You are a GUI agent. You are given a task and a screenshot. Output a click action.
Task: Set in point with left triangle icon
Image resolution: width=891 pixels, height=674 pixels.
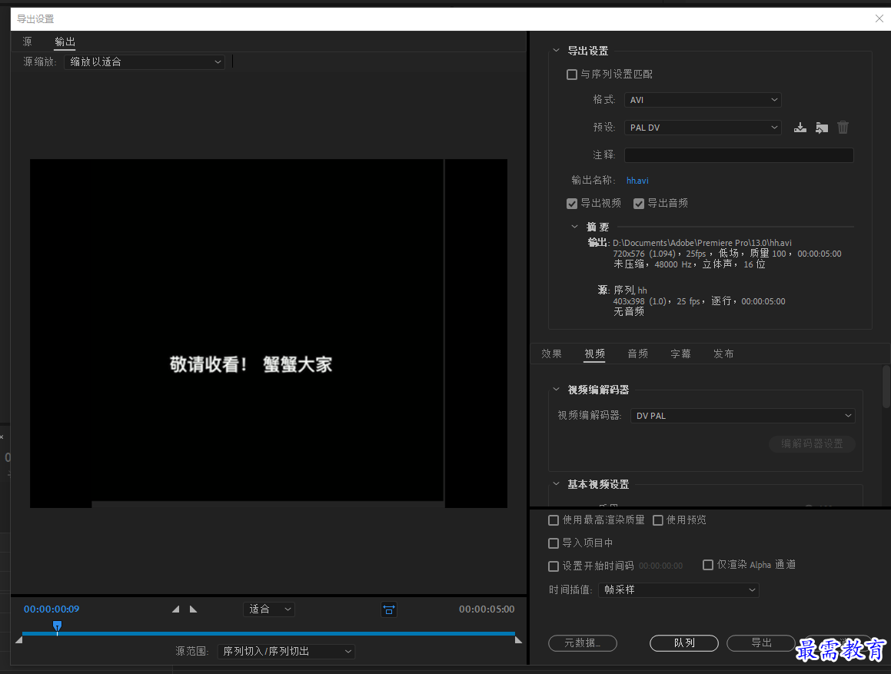175,609
